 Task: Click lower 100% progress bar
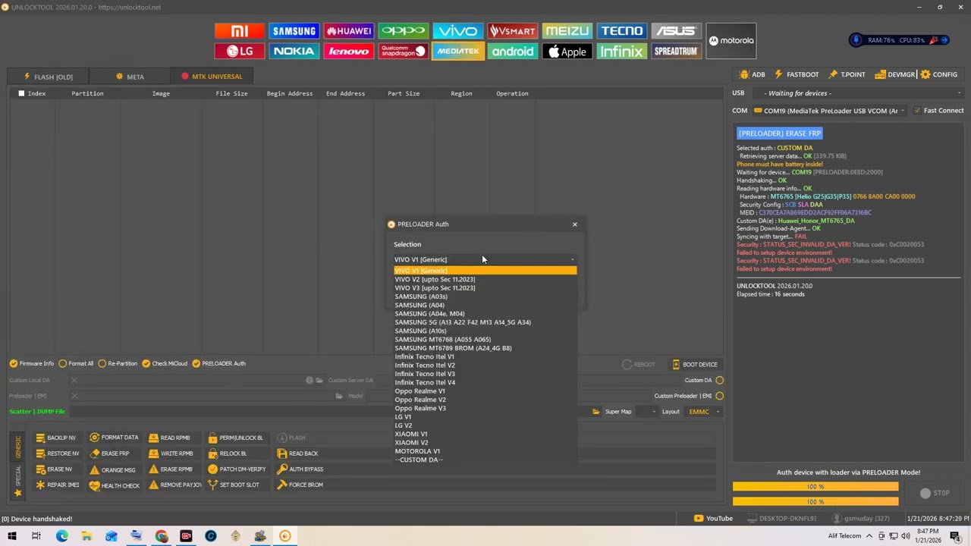click(815, 501)
